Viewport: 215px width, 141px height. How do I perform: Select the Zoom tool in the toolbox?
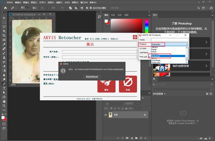pyautogui.click(x=4, y=106)
